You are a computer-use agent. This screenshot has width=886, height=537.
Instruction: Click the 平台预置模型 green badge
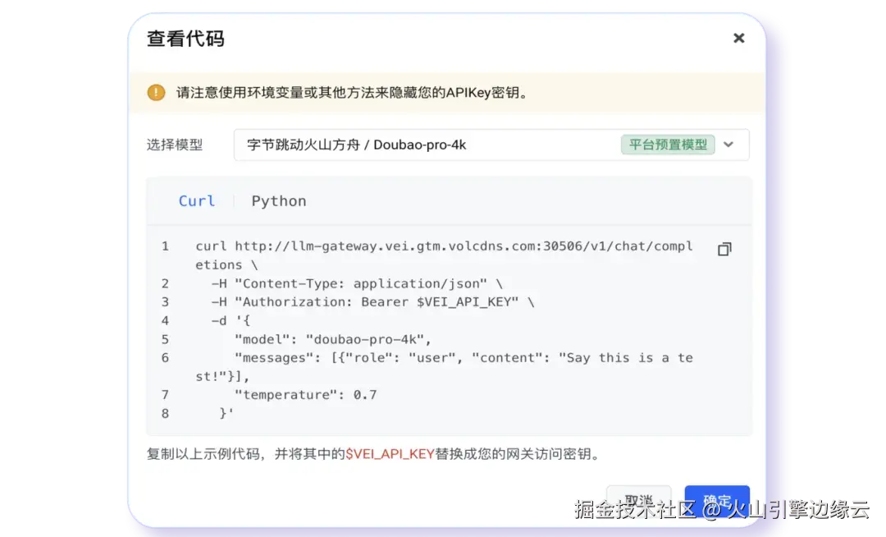(x=668, y=144)
